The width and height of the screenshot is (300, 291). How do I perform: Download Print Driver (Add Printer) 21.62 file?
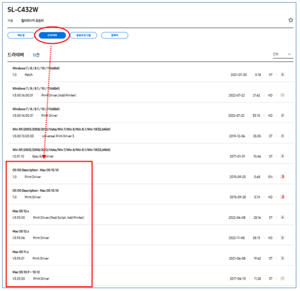[x=282, y=95]
